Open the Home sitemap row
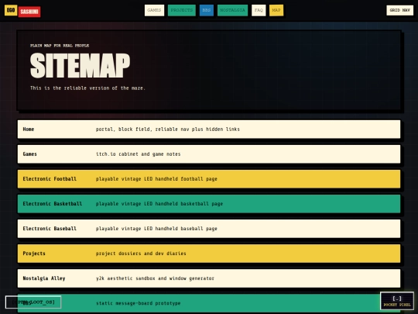Screen dimensions: 418x314 [x=209, y=129]
